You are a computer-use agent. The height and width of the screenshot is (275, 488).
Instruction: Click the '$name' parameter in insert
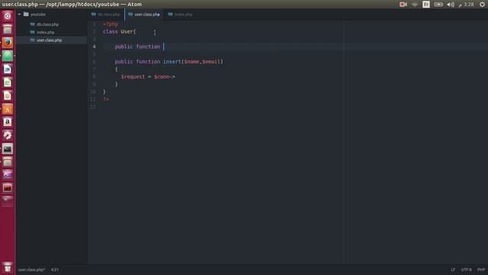pyautogui.click(x=191, y=62)
